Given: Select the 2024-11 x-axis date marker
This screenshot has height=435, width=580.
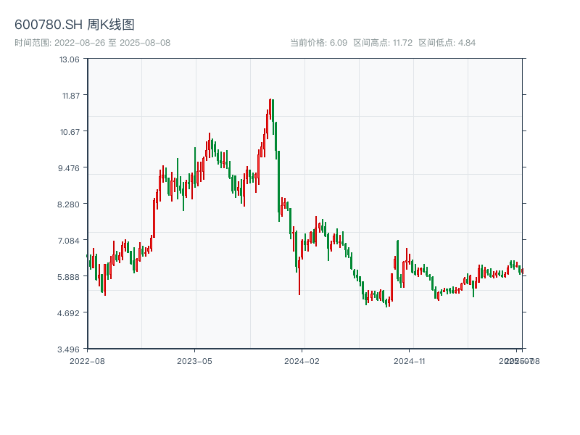Looking at the screenshot, I should pyautogui.click(x=410, y=360).
